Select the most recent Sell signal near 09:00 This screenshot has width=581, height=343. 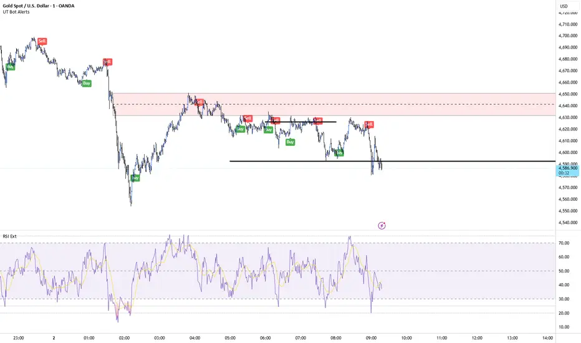(368, 125)
